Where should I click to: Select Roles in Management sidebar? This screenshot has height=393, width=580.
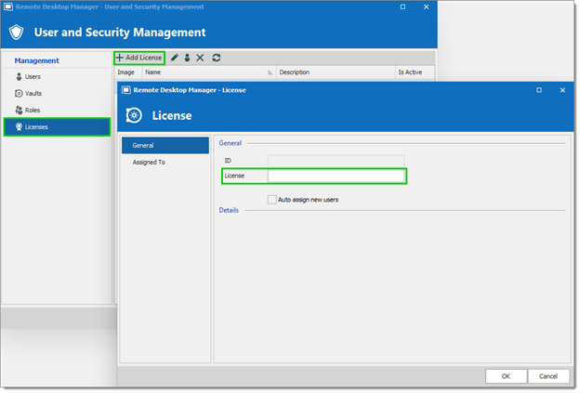click(32, 110)
